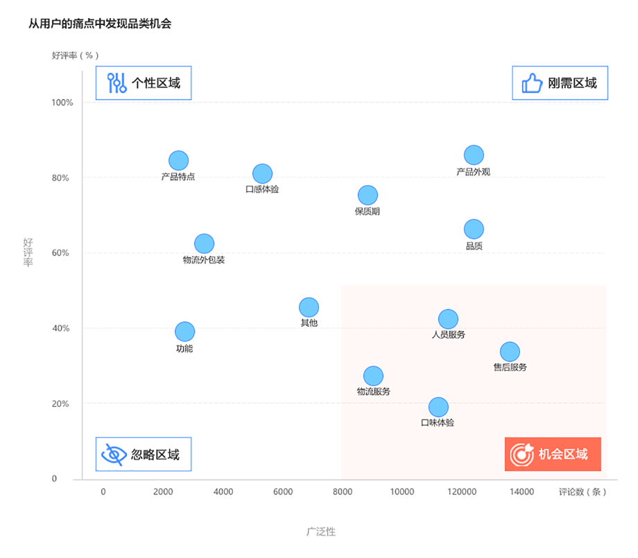Click the 物流服务 data point
The height and width of the screenshot is (558, 638).
[373, 376]
